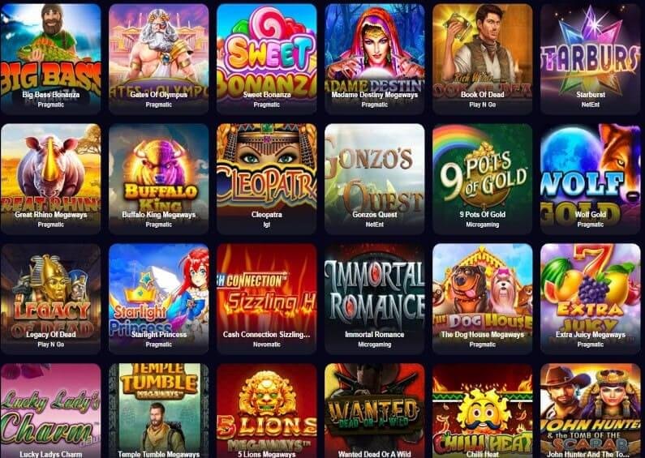This screenshot has width=645, height=458.
Task: Launch Buffalo King Megaways slot
Action: 159,179
